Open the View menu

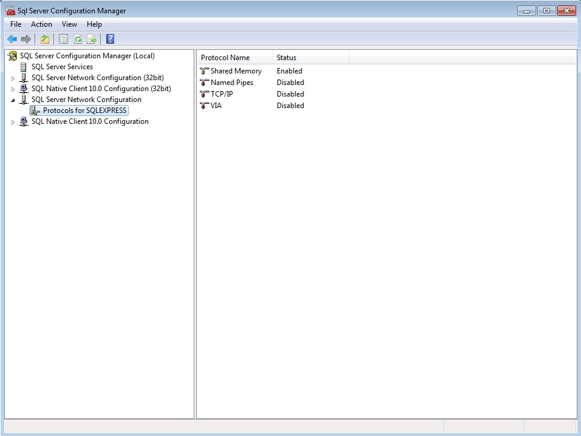(69, 24)
